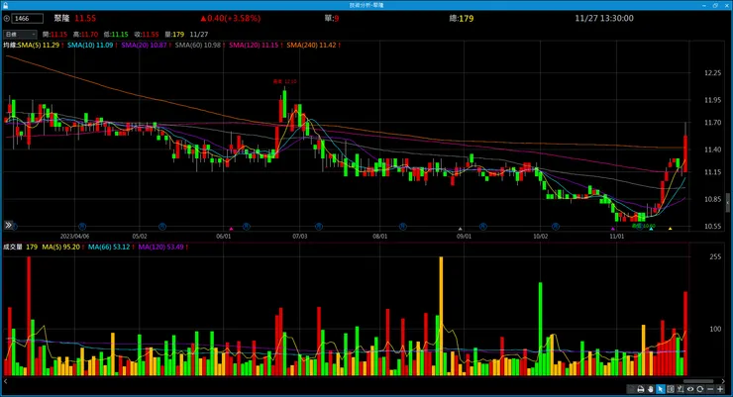Click the handle on the right edge of the chart

coord(727,203)
